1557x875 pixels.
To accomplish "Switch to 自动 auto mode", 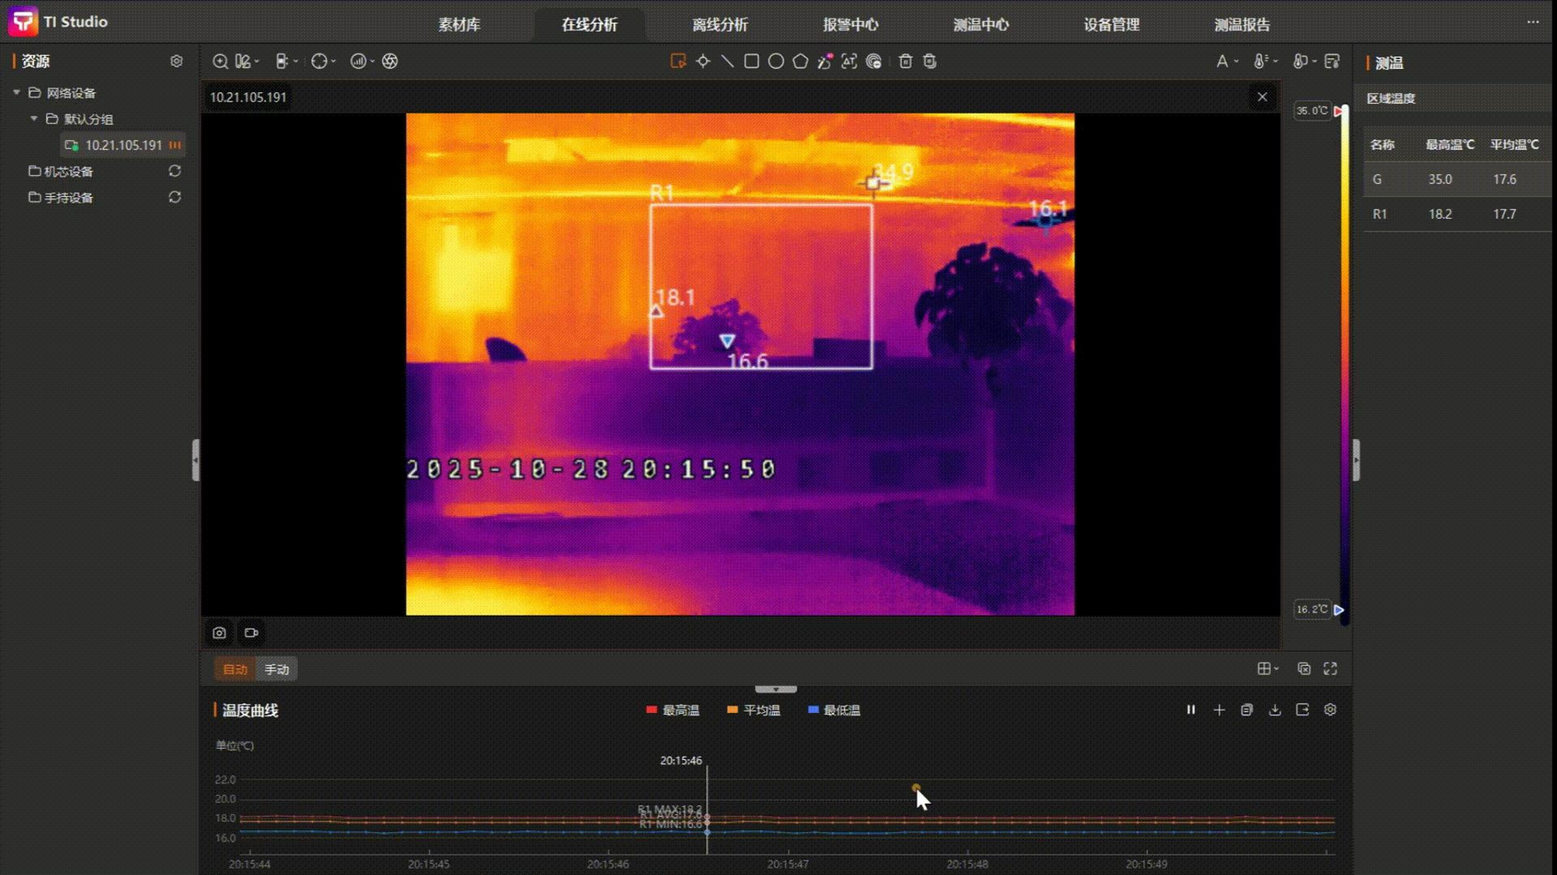I will click(235, 669).
